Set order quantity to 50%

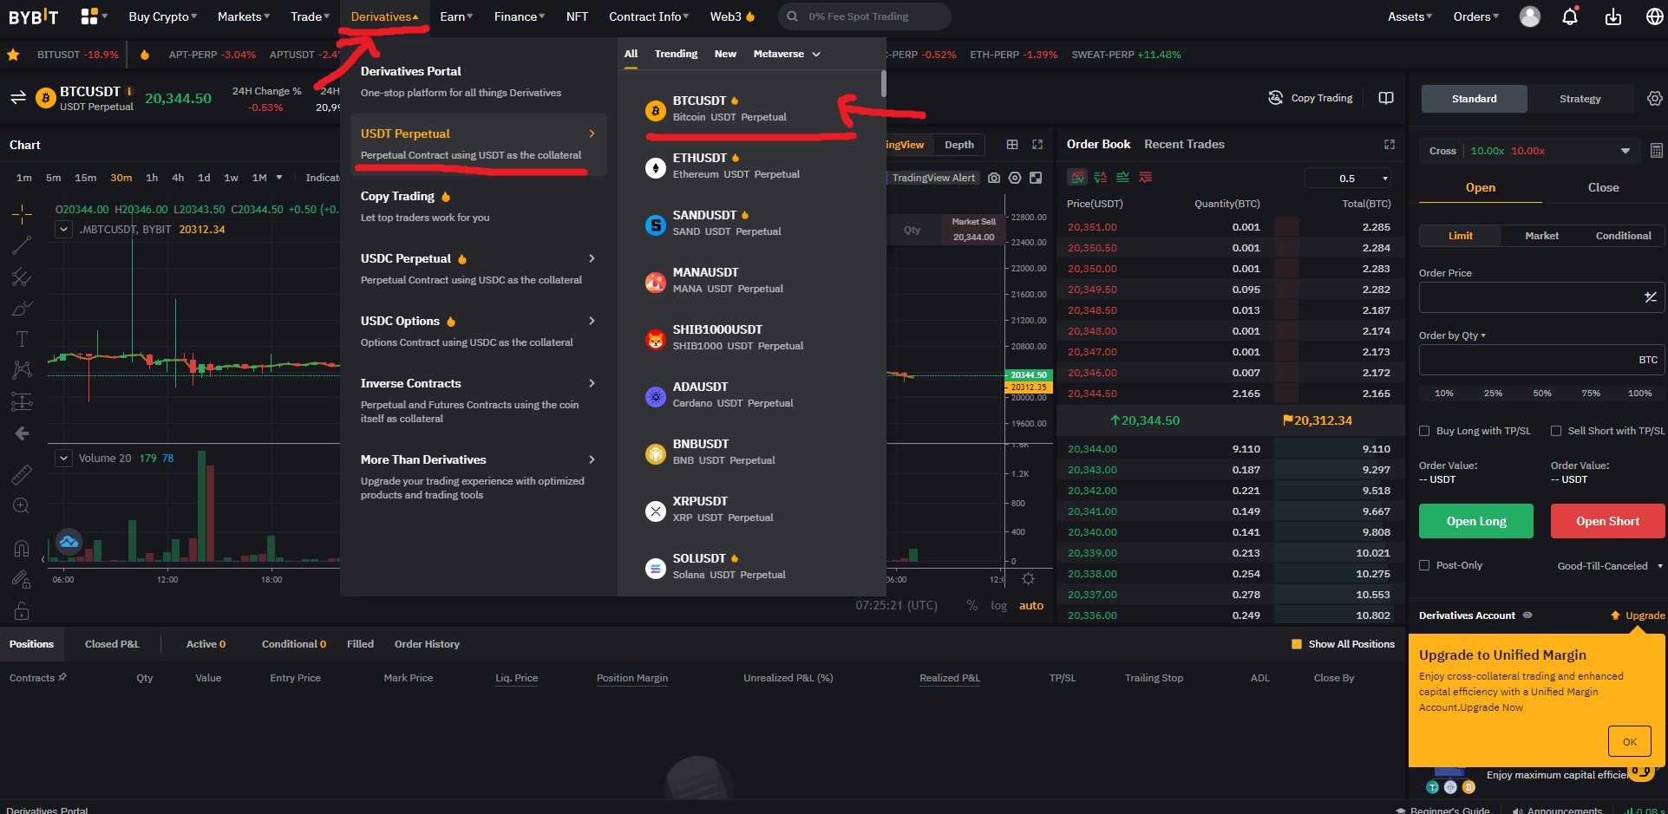click(x=1541, y=394)
